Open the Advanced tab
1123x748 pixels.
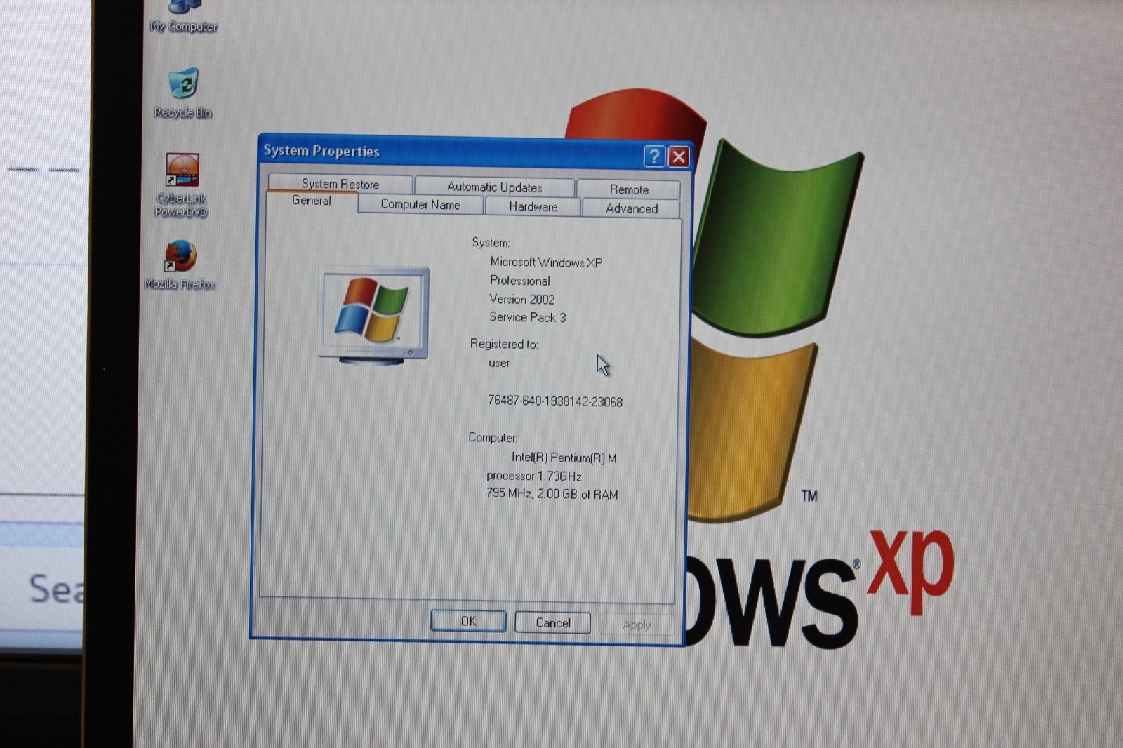click(x=631, y=208)
